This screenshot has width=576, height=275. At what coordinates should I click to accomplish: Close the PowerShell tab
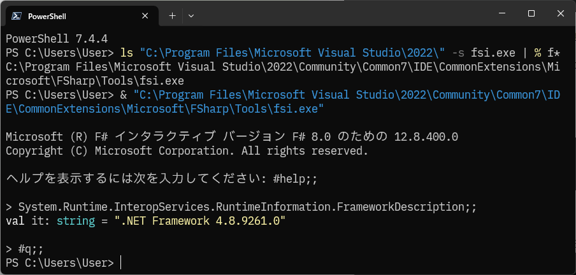pyautogui.click(x=145, y=16)
